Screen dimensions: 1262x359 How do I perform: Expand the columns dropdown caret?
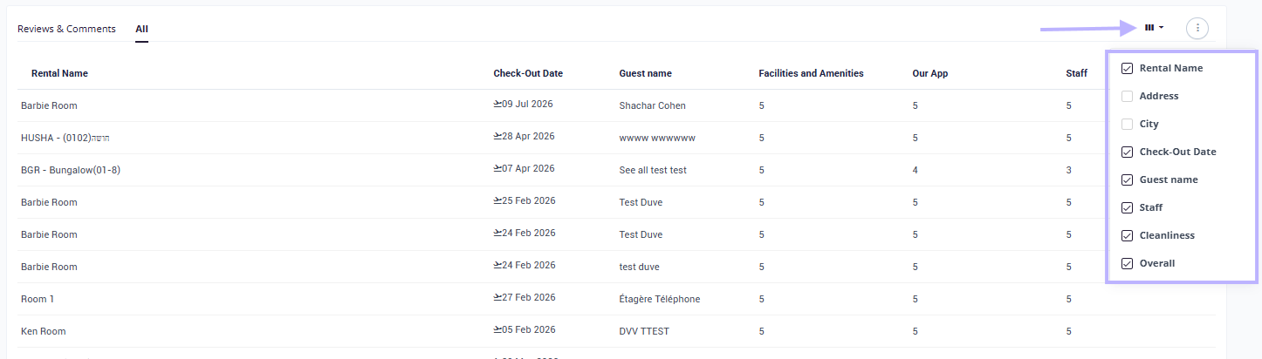pos(1161,28)
